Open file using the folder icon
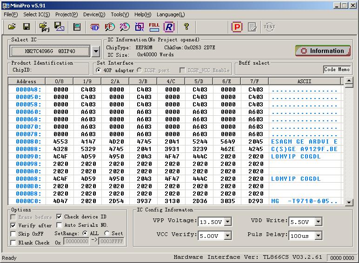The height and width of the screenshot is (263, 359). (12, 27)
